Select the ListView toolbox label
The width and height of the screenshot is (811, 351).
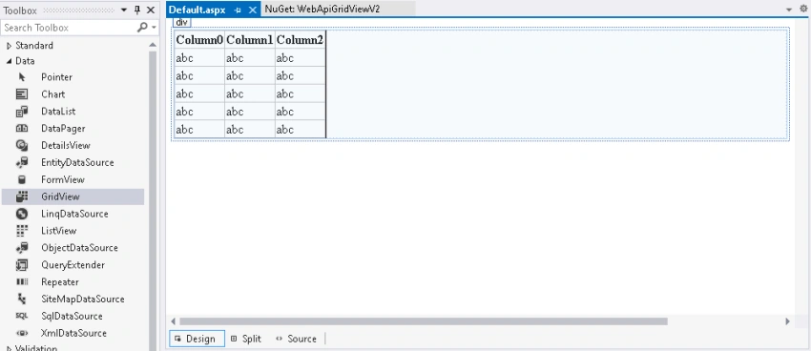point(58,231)
